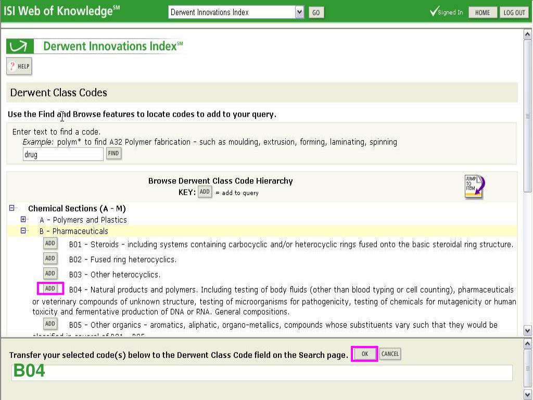The image size is (533, 400).
Task: Click the ADD key sample in legend
Action: pyautogui.click(x=205, y=192)
